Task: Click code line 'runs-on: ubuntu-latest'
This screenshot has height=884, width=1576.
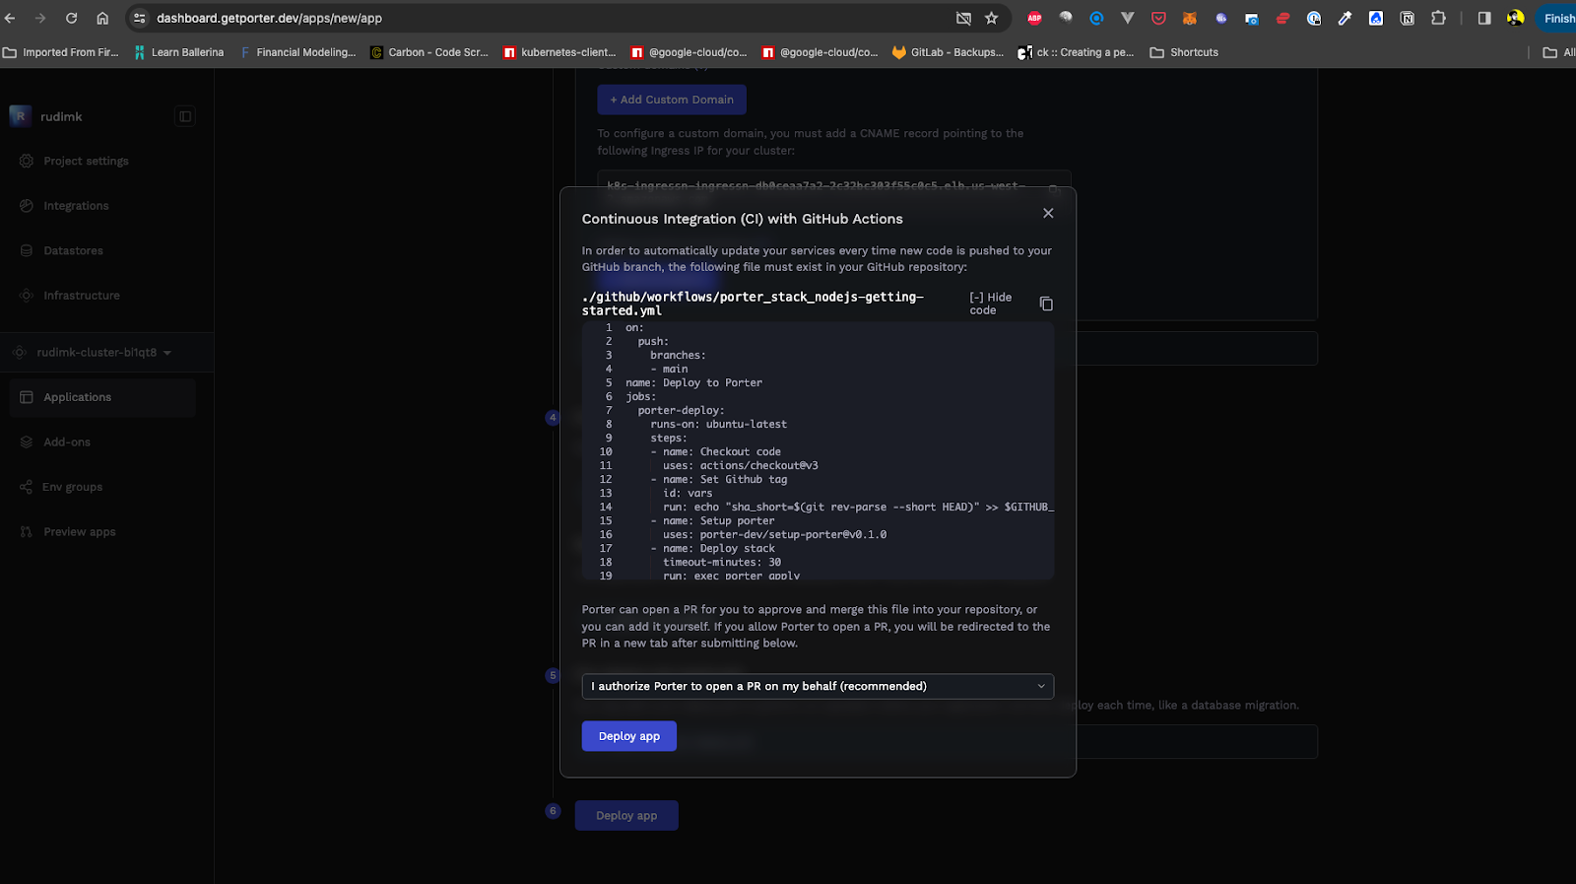Action: (718, 424)
